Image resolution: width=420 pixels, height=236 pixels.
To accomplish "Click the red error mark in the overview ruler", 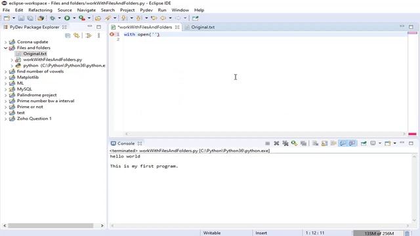I will (x=412, y=134).
